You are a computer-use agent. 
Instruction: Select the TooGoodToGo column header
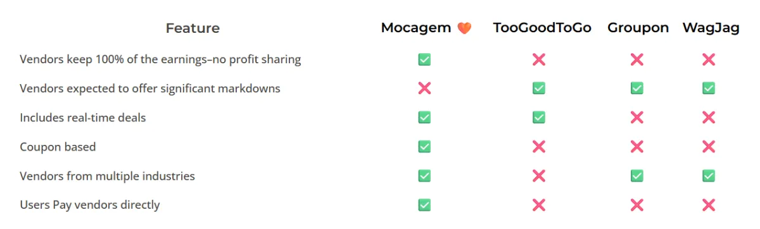[x=542, y=28]
